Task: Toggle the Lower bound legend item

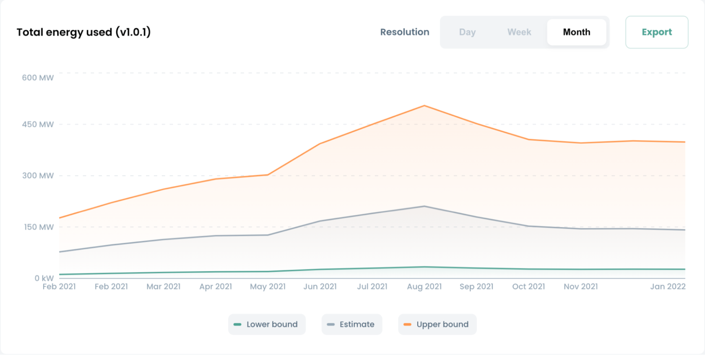Action: click(x=267, y=324)
